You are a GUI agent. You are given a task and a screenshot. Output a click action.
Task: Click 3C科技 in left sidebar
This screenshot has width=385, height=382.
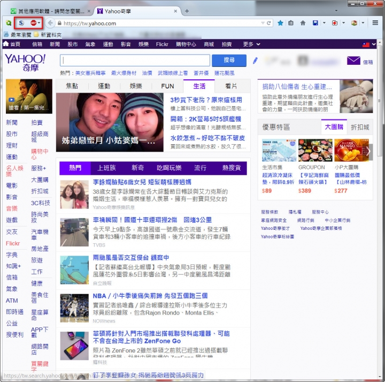coord(41,203)
